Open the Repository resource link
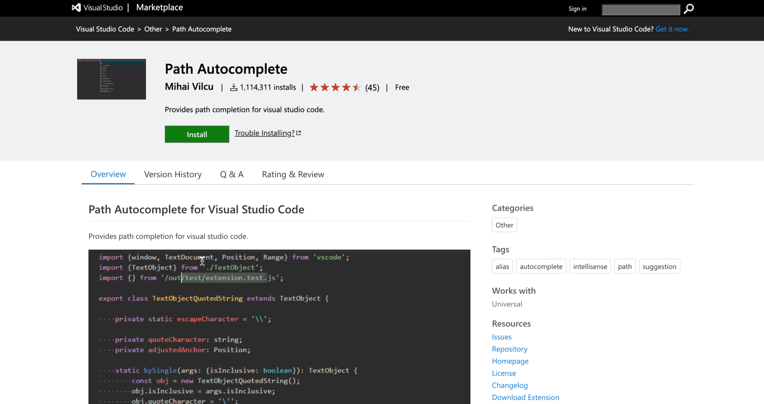 [510, 349]
